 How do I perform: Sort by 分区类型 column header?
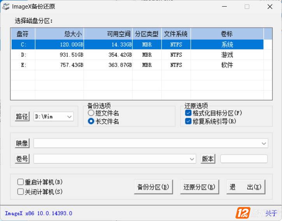(x=147, y=34)
